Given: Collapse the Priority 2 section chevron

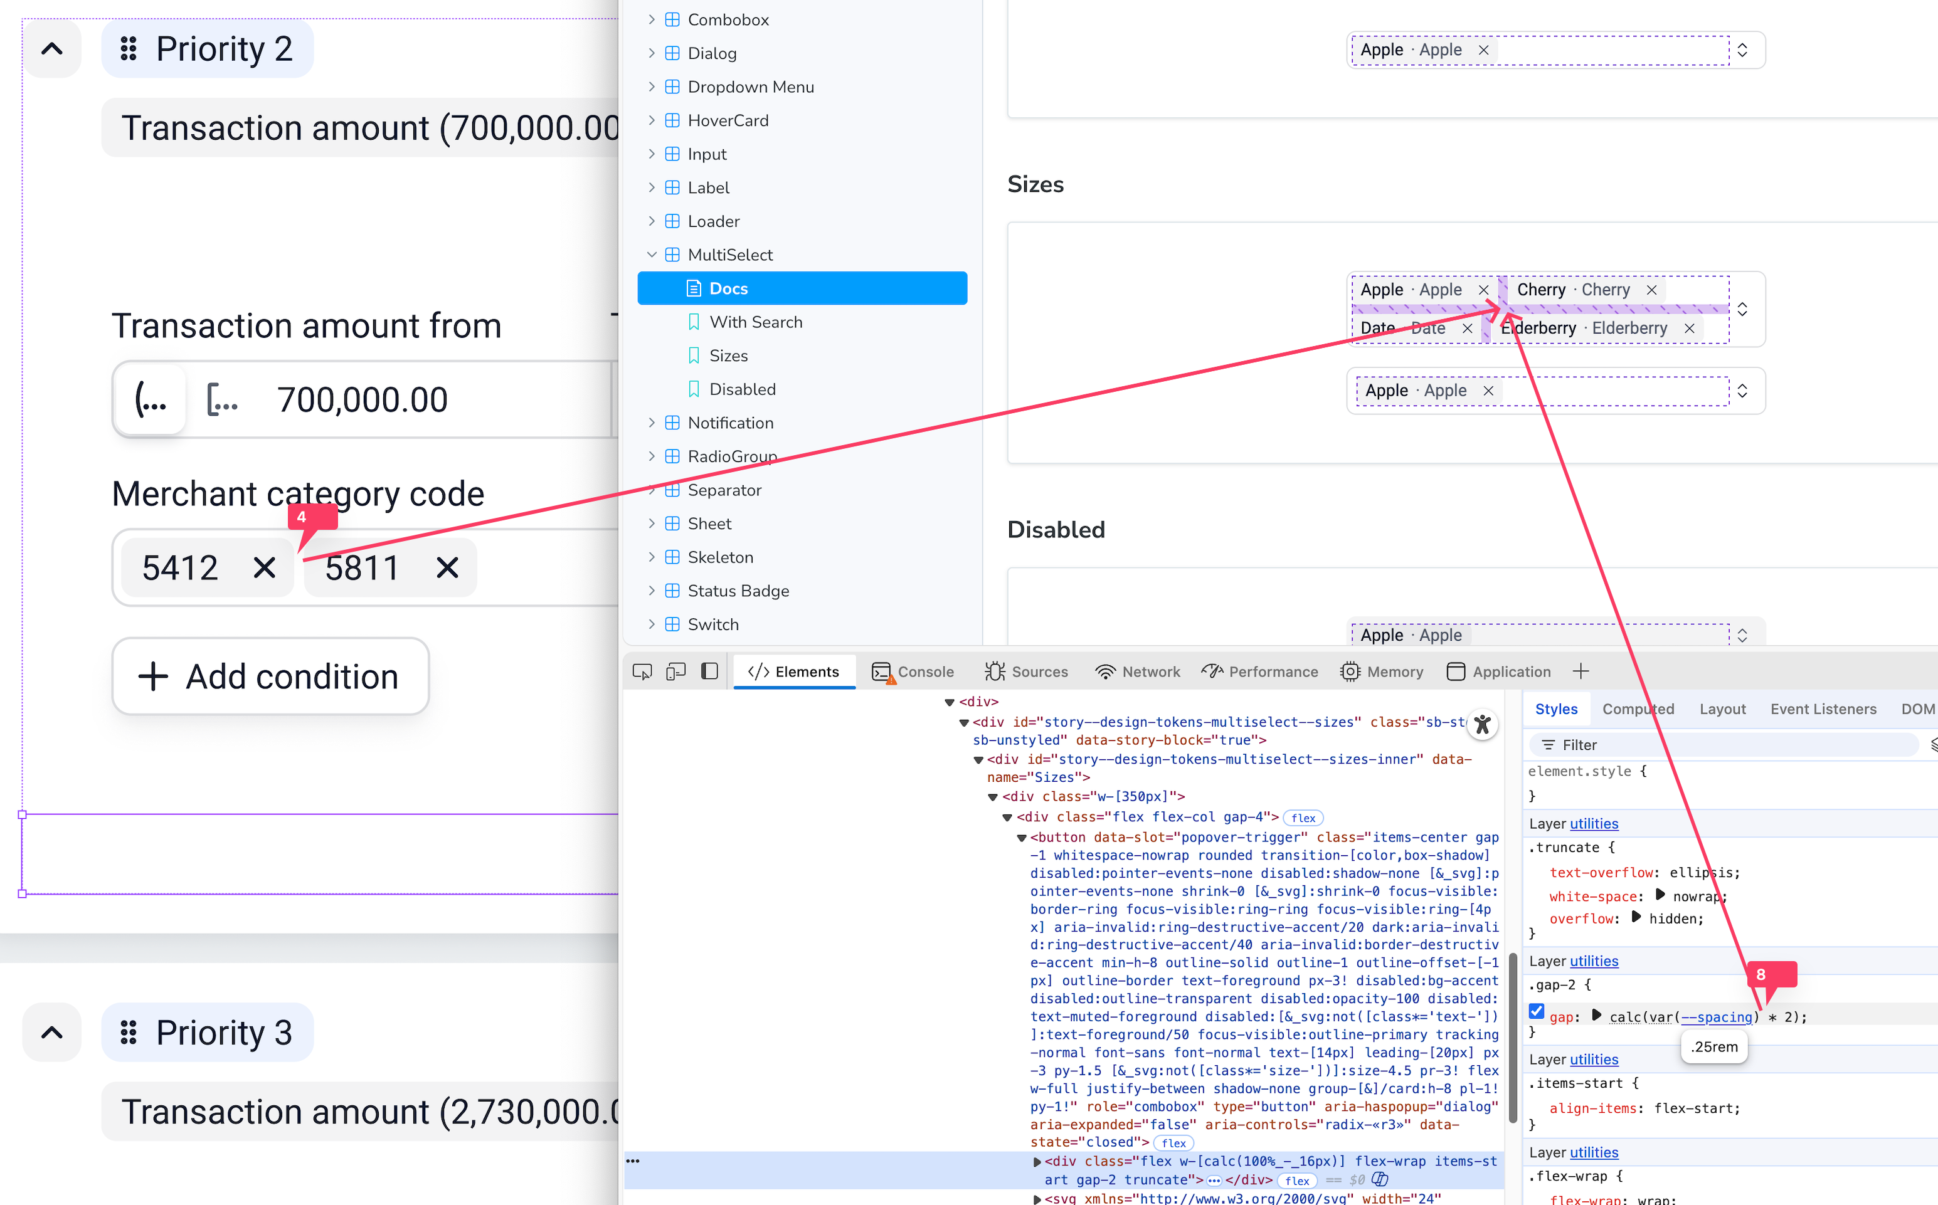Looking at the screenshot, I should (x=52, y=50).
